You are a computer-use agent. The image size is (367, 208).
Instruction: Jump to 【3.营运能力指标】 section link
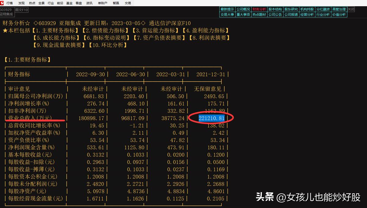tap(155, 31)
